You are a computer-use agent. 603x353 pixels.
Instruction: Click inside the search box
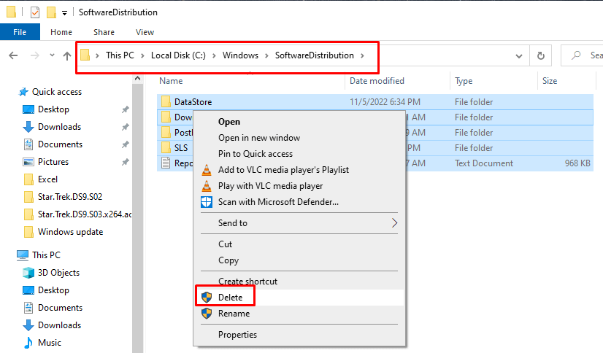tap(594, 55)
